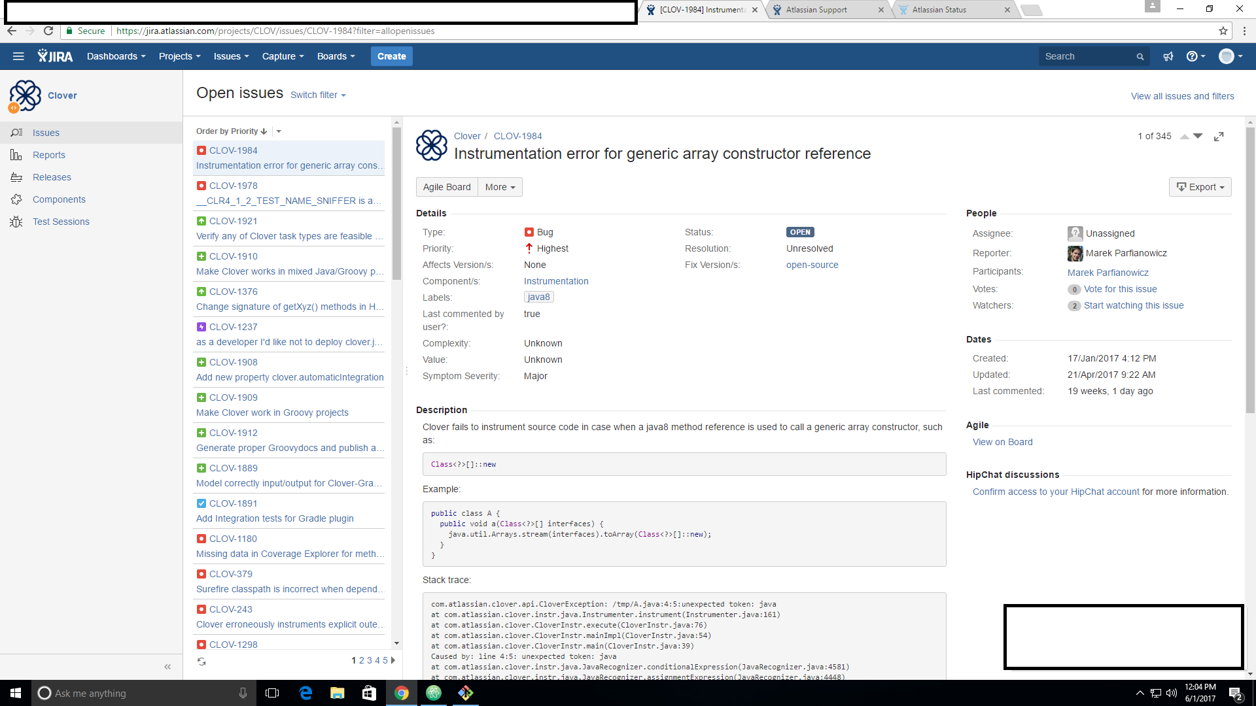Go to previous issue arrow
The width and height of the screenshot is (1256, 706).
coord(1185,136)
